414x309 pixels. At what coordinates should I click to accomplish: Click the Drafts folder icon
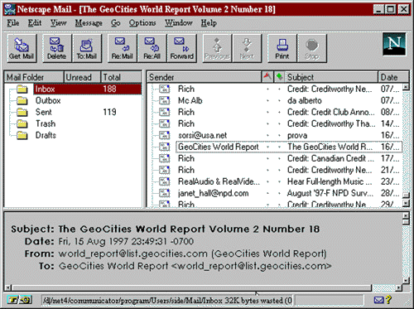(x=22, y=135)
